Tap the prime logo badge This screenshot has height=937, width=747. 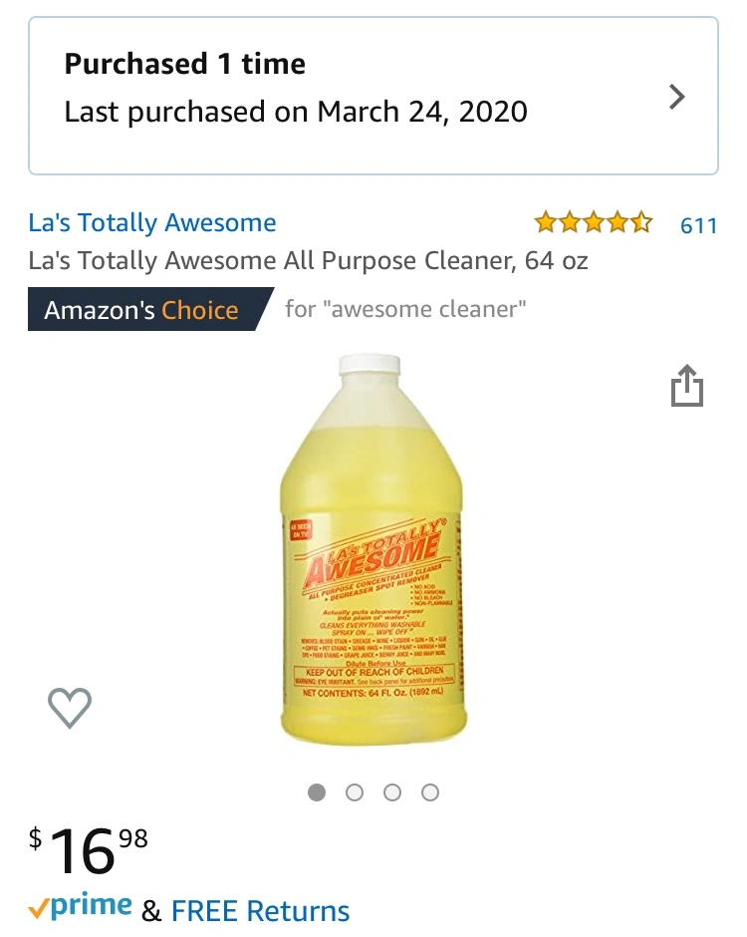(x=80, y=907)
